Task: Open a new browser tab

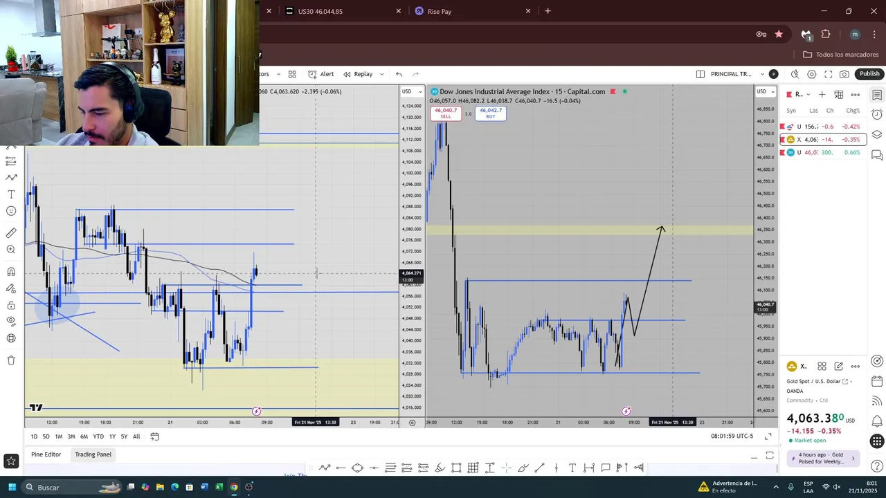Action: (x=548, y=11)
